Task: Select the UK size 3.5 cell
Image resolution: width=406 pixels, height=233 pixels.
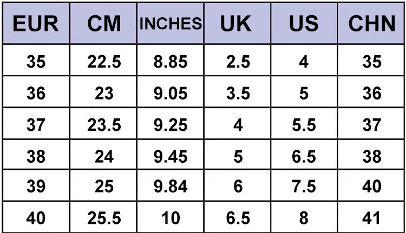Action: 238,94
